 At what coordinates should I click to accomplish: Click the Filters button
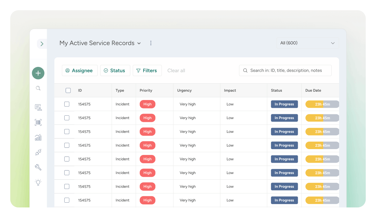pyautogui.click(x=147, y=71)
